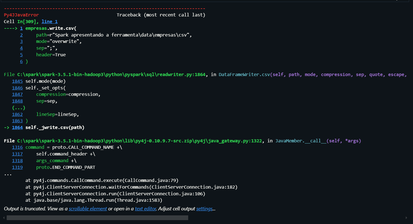Click line number 3 link beside mode="overwrite"

tap(21, 42)
